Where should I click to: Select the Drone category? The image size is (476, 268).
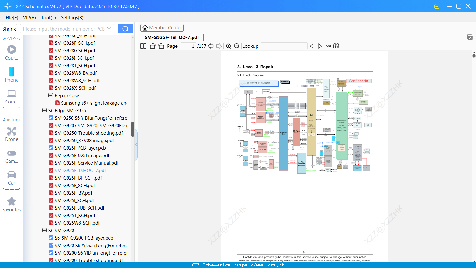pos(12,134)
